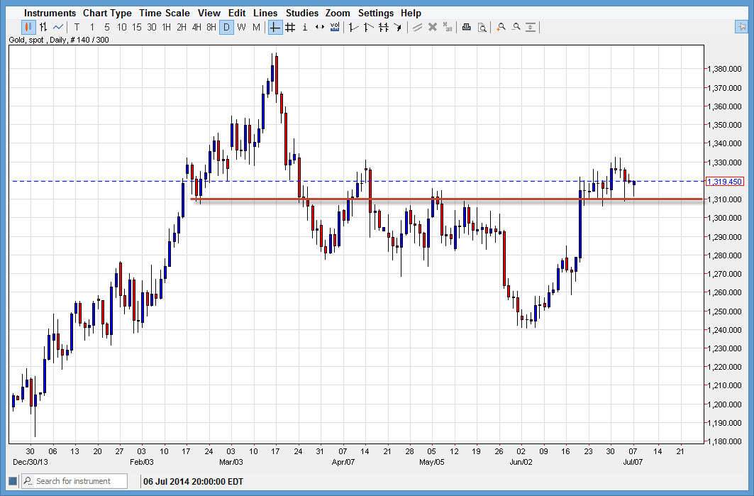Open the Studies menu
This screenshot has height=496, width=754.
(x=301, y=13)
